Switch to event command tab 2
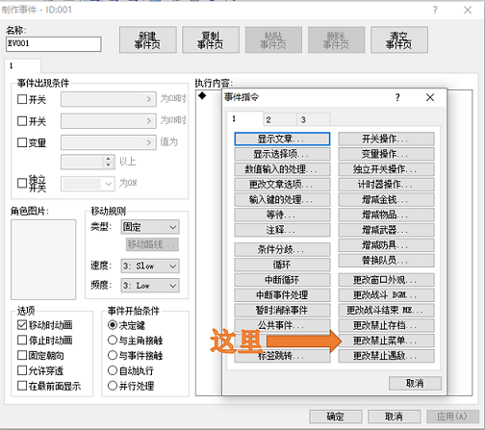 click(x=280, y=120)
